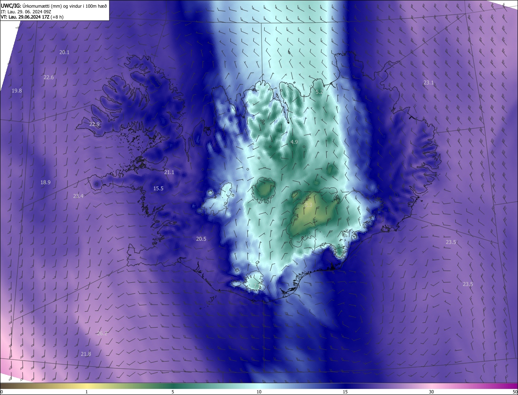
Task: Click the precipitable water color scale bar
Action: (x=259, y=386)
